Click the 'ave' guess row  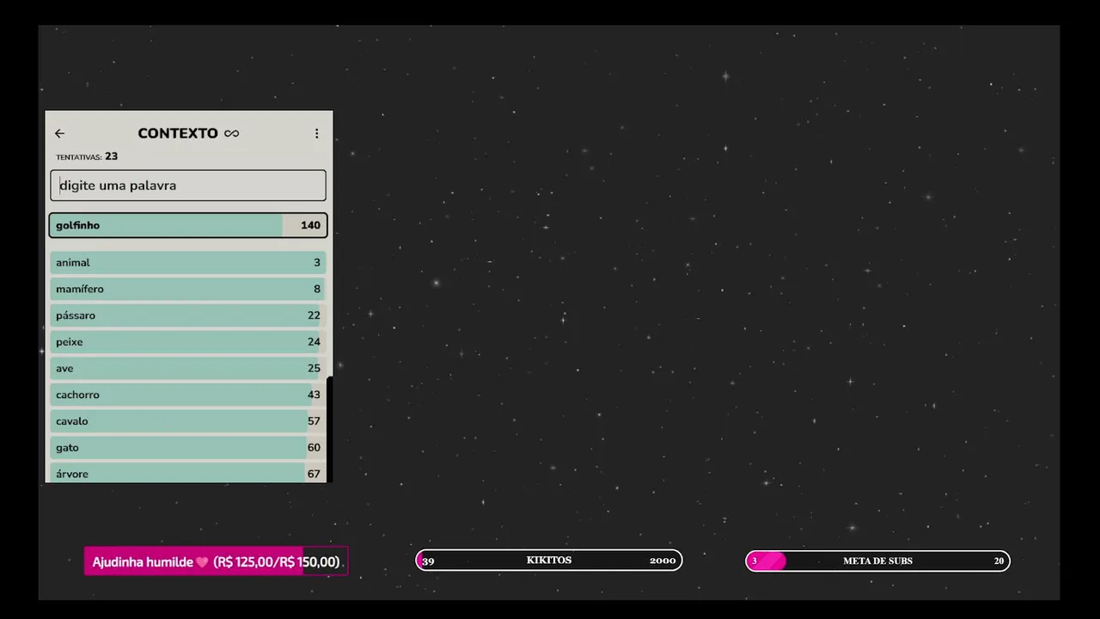(x=188, y=368)
